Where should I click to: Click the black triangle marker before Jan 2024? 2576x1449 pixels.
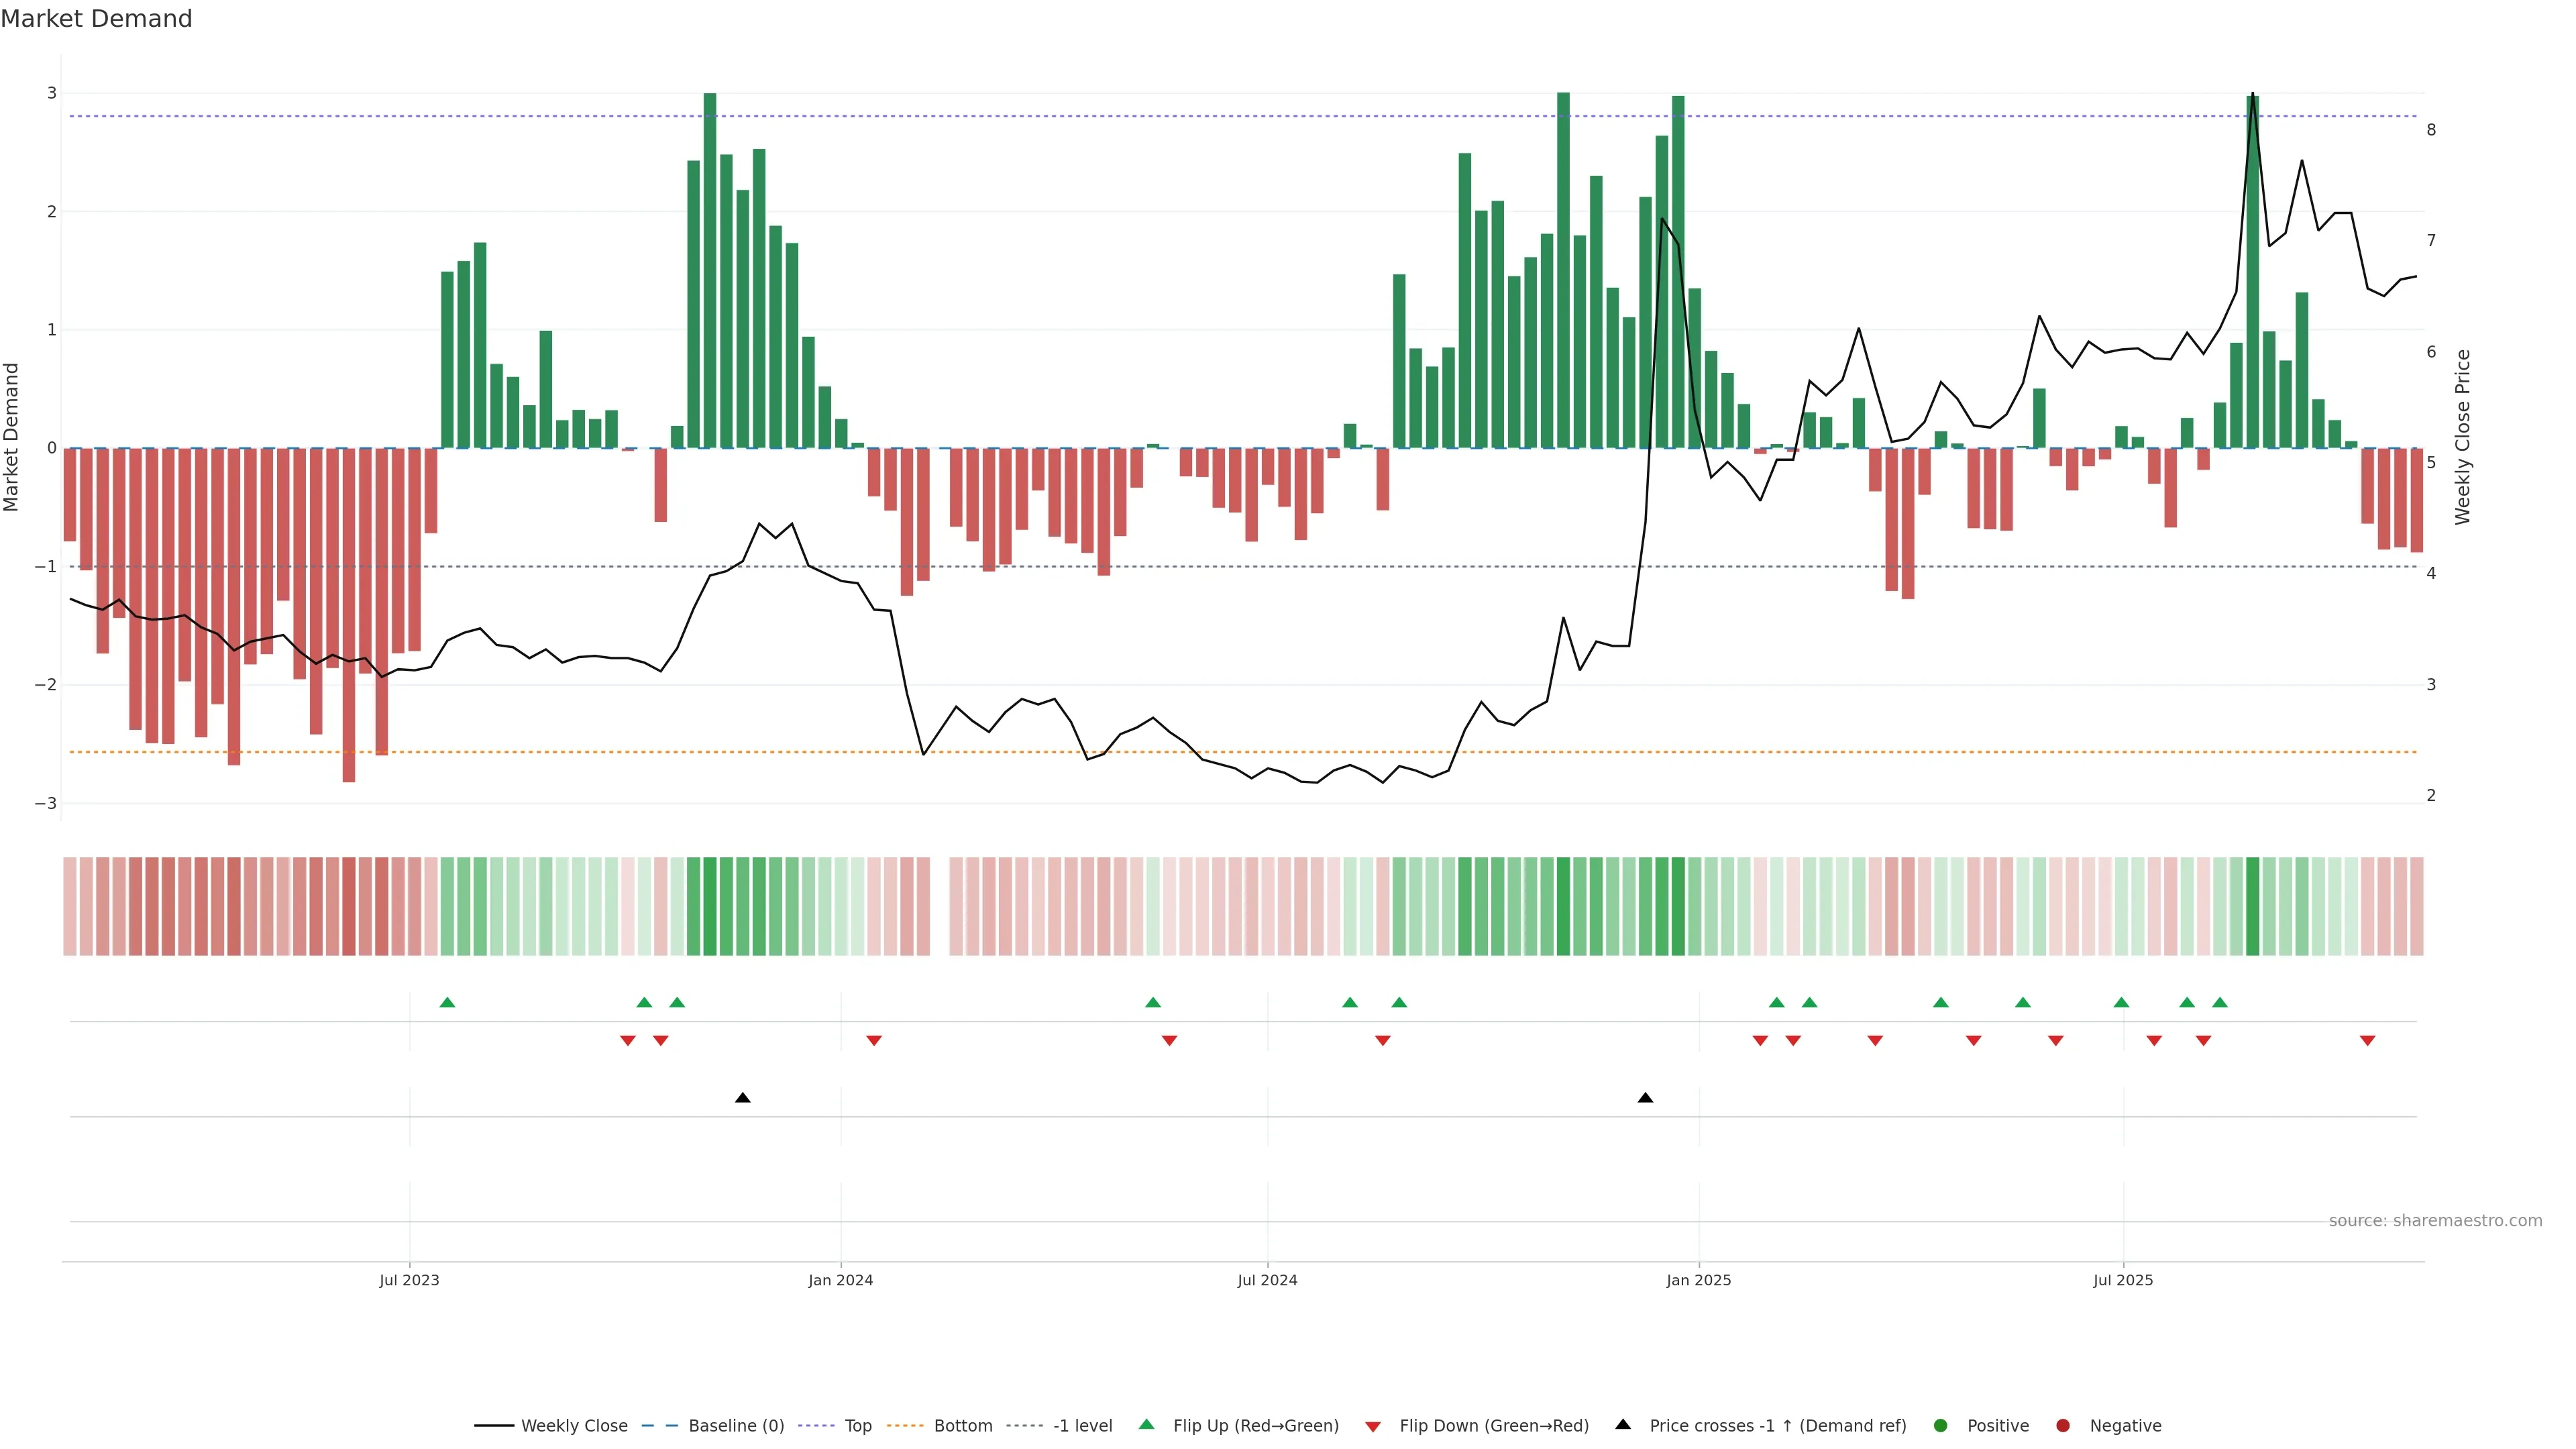742,1098
